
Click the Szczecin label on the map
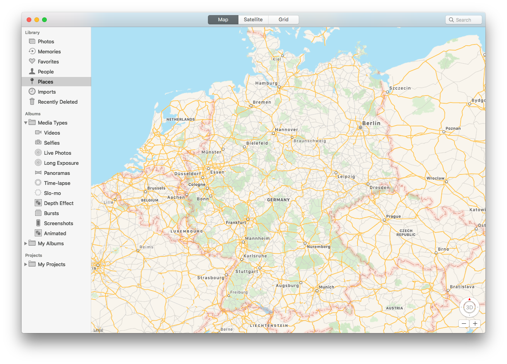pyautogui.click(x=400, y=88)
